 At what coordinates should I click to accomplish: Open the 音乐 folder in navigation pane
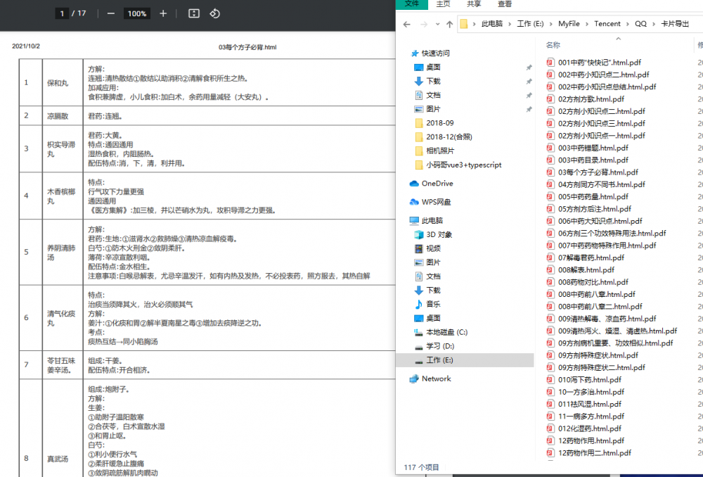click(x=433, y=304)
